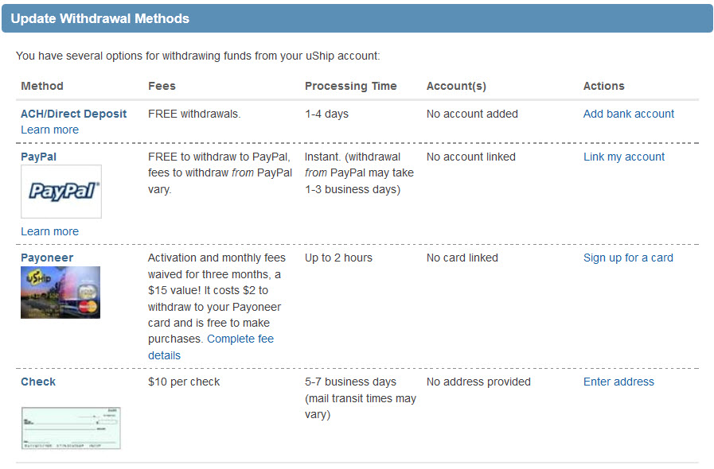Click the Account(s) column header
Viewport: 714px width, 469px height.
(456, 86)
